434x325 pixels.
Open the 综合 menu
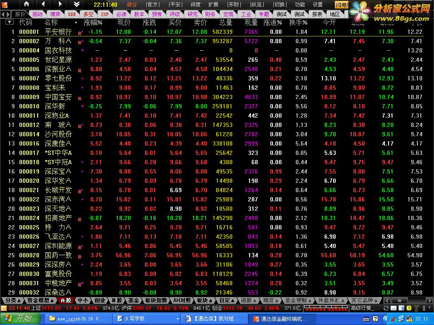(x=132, y=4)
